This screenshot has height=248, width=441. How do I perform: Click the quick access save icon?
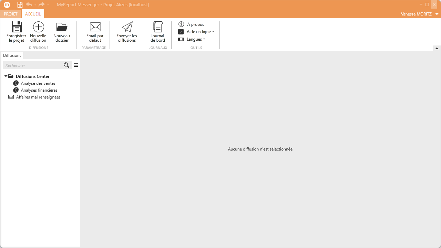click(20, 5)
